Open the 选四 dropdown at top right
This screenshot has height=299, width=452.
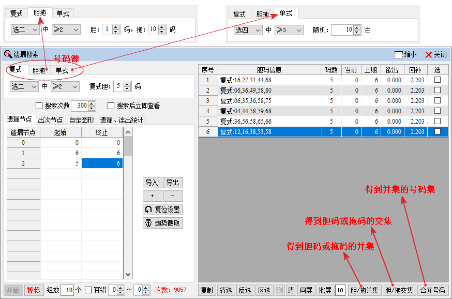(248, 30)
